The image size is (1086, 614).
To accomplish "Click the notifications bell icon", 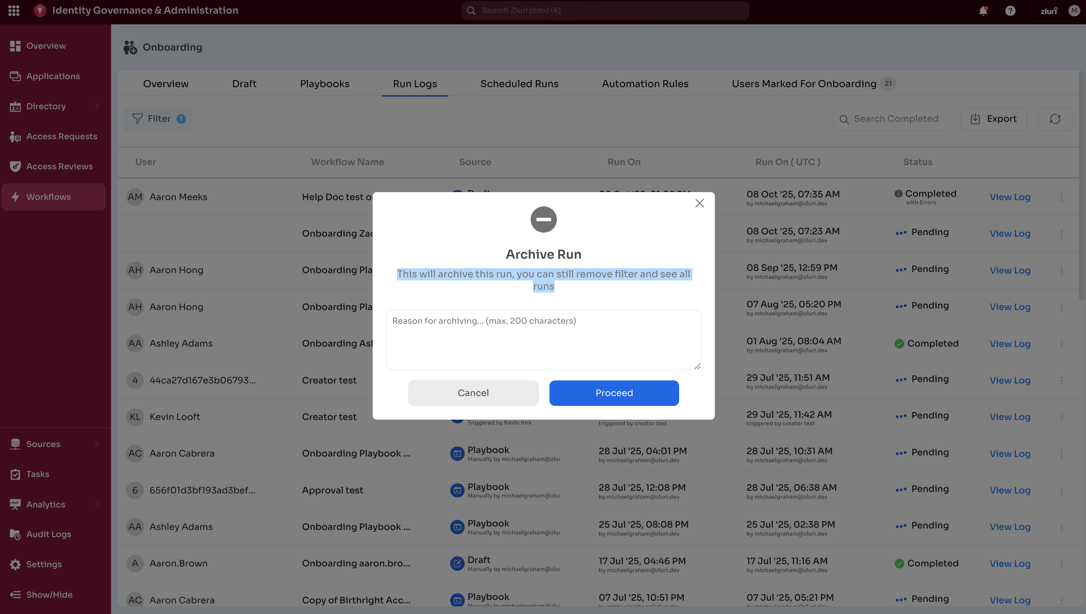I will click(x=983, y=11).
